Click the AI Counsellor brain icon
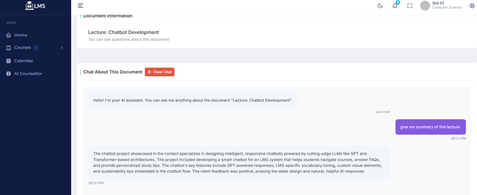The image size is (477, 195). (9, 73)
